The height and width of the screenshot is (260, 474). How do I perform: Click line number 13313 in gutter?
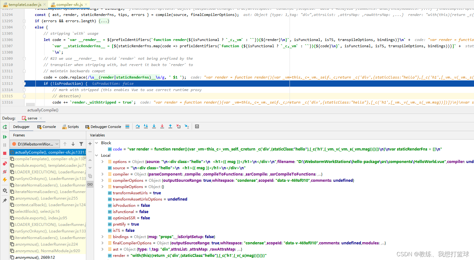8,84
